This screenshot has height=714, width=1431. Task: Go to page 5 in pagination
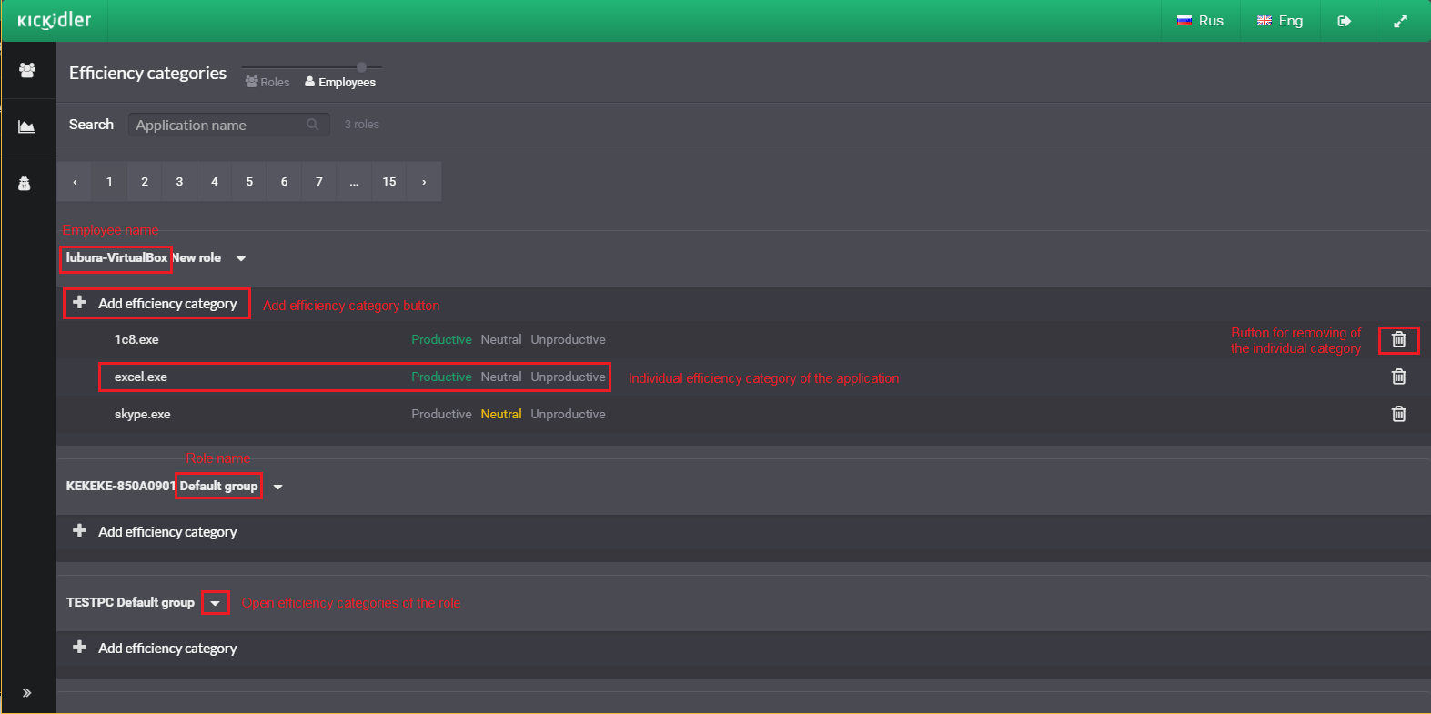(249, 182)
